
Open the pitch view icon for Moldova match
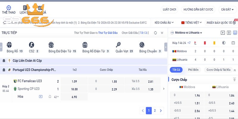point(229,33)
